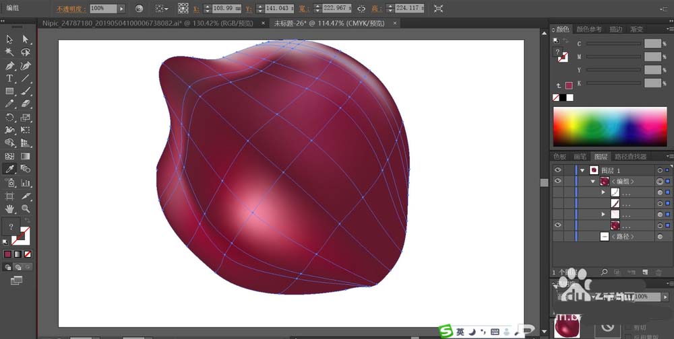The width and height of the screenshot is (674, 339).
Task: Select the Rectangle tool
Action: [x=9, y=91]
